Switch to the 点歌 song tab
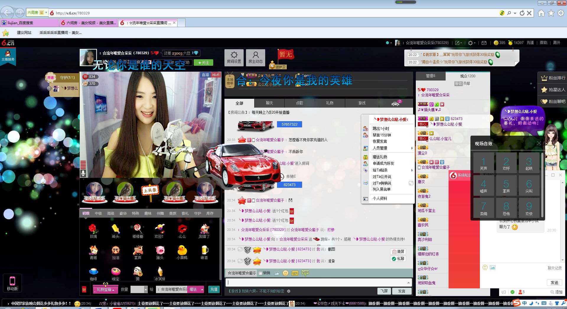 click(x=299, y=103)
